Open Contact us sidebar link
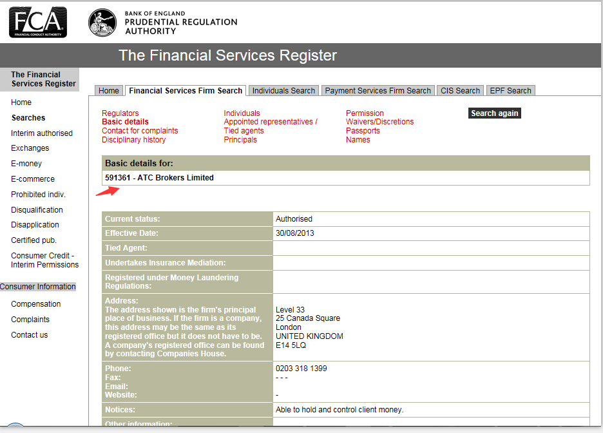 (29, 334)
